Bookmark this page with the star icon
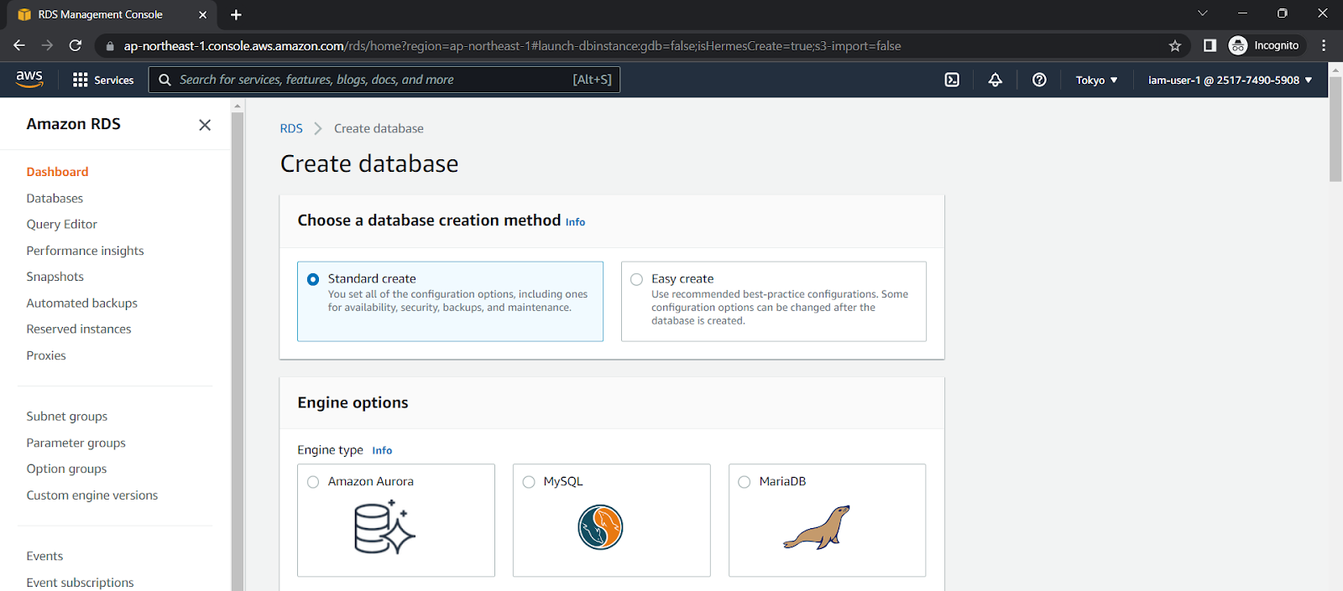The height and width of the screenshot is (591, 1343). (1175, 46)
